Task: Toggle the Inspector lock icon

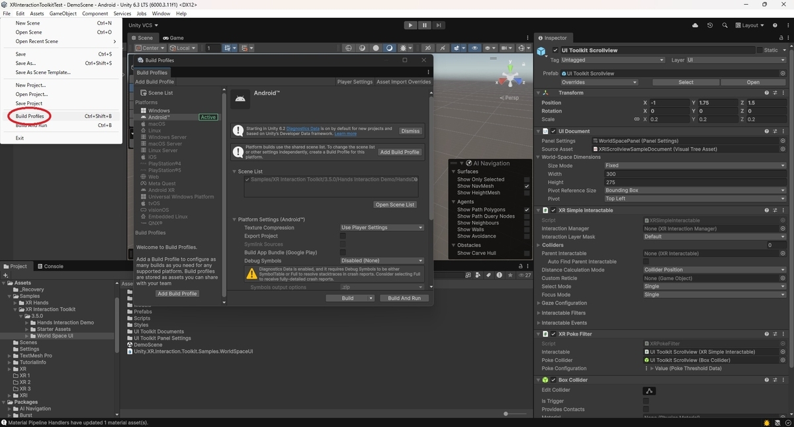Action: coord(781,38)
